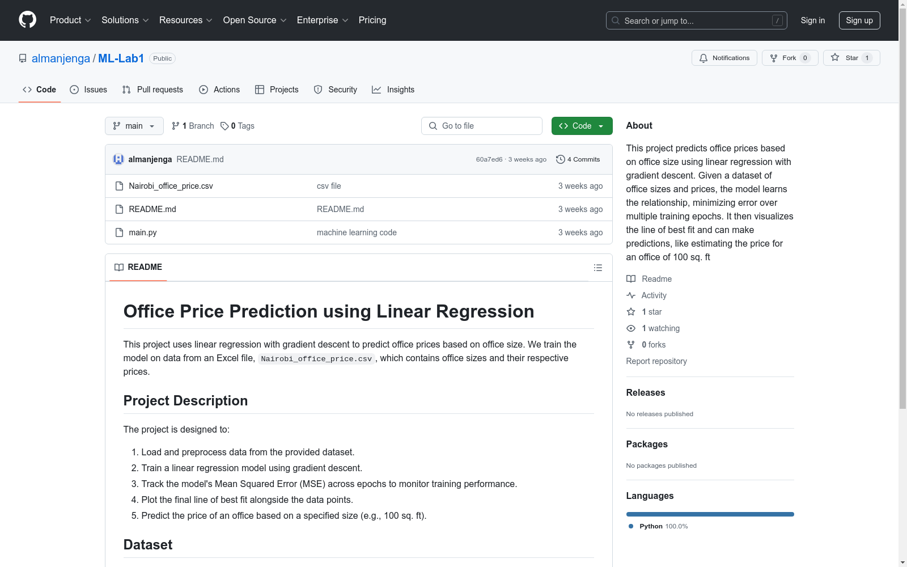The height and width of the screenshot is (567, 907).
Task: Open the ML-Lab1 repository link
Action: click(121, 58)
